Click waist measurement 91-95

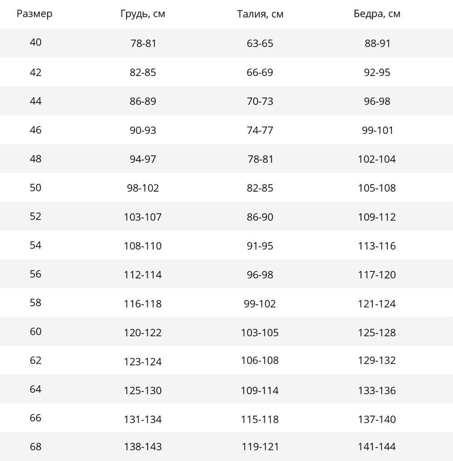pyautogui.click(x=260, y=246)
